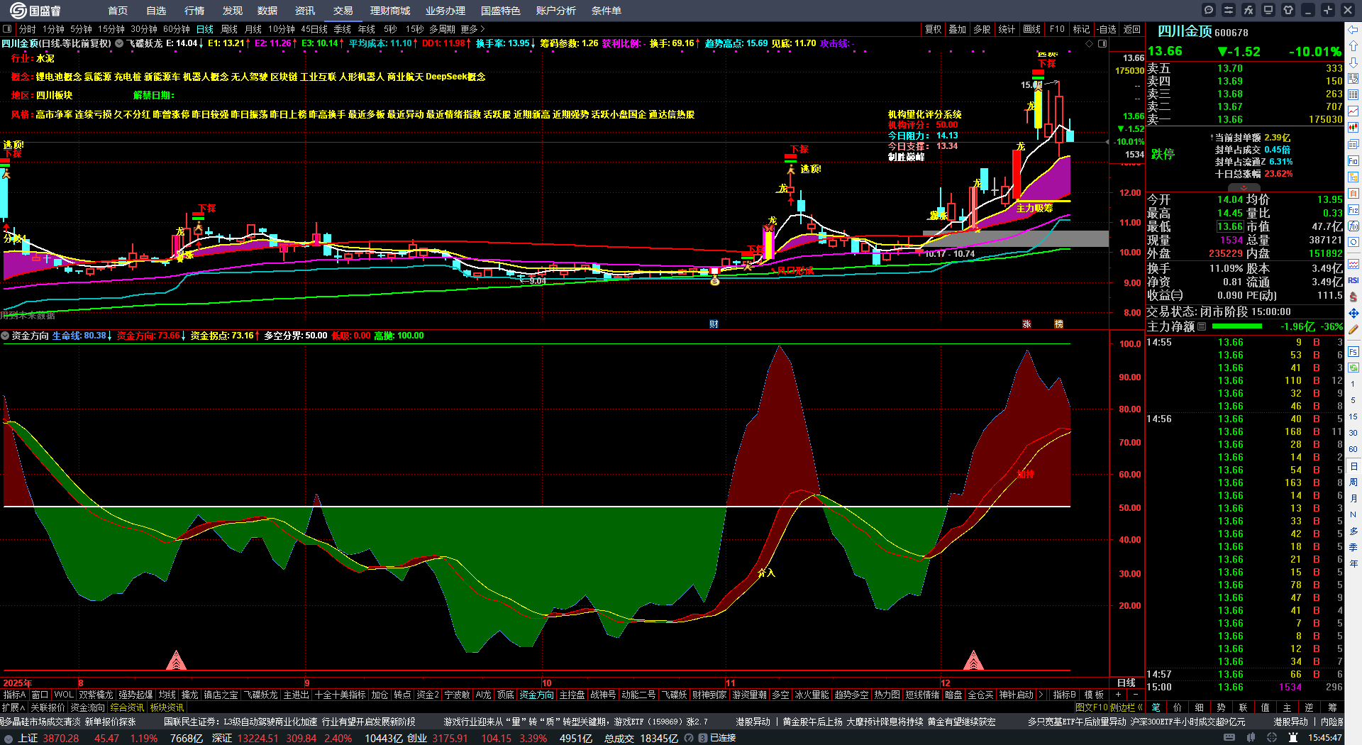The width and height of the screenshot is (1362, 745).
Task: Open the 交易 menu
Action: 343,11
